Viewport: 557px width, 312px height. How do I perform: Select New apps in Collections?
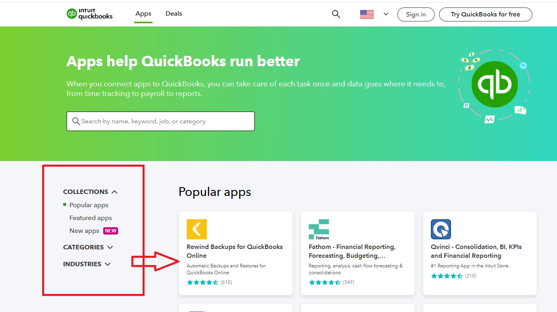(x=84, y=231)
